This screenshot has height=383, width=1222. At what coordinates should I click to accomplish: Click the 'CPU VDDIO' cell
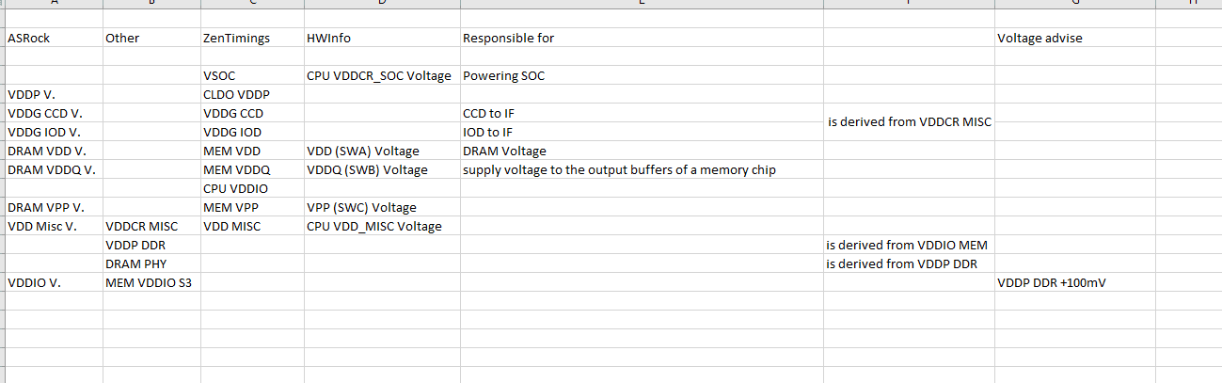pyautogui.click(x=252, y=188)
